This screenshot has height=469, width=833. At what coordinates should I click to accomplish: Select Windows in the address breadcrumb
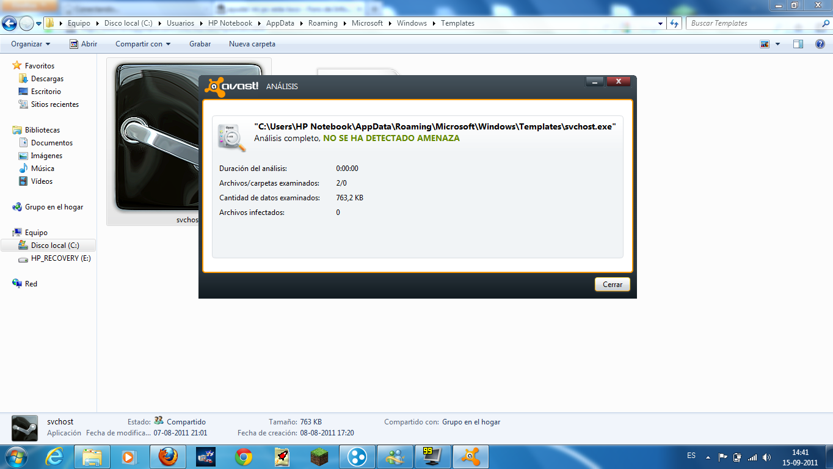coord(412,23)
